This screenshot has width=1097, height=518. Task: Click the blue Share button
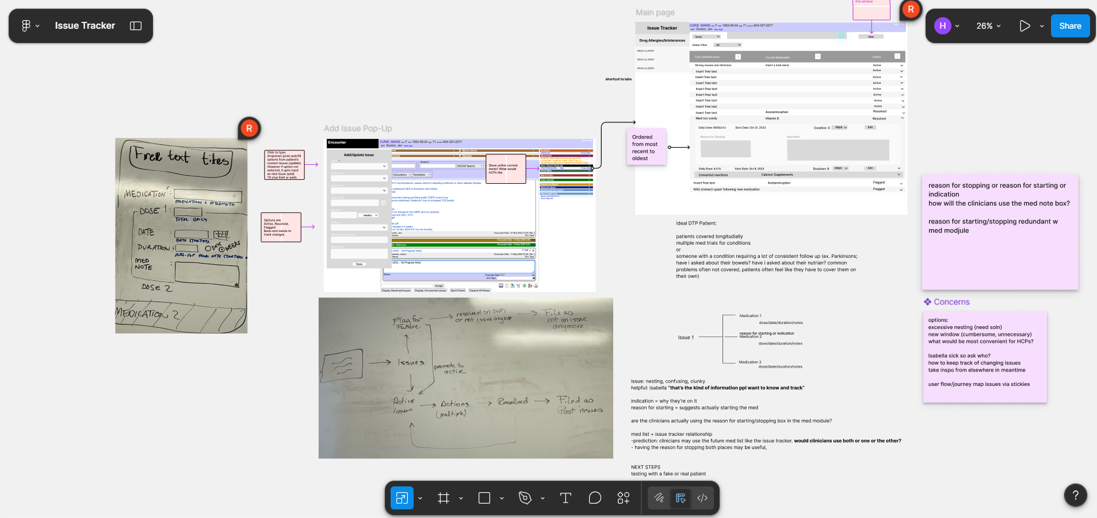(x=1070, y=26)
